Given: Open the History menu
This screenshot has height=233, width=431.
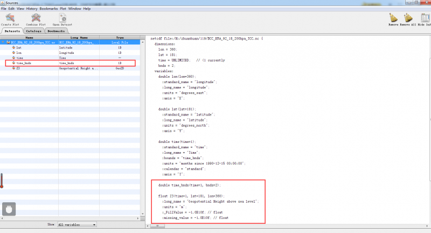Looking at the screenshot, I should click(32, 9).
